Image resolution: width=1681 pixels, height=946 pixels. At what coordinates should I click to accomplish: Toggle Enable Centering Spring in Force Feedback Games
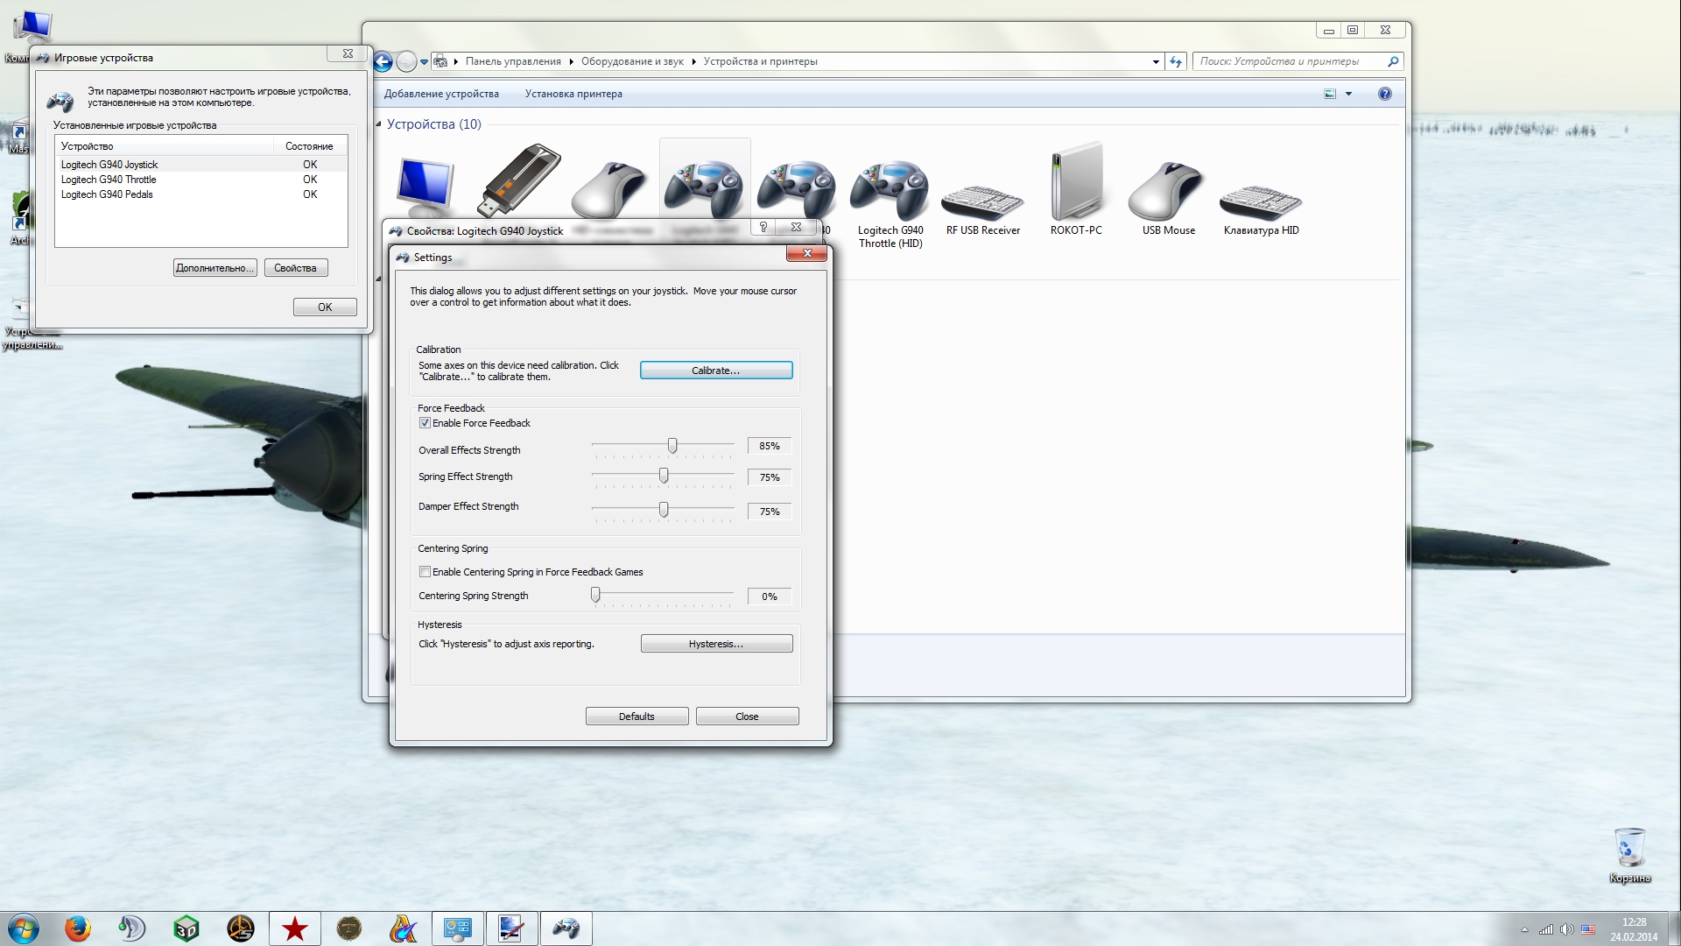click(x=425, y=572)
